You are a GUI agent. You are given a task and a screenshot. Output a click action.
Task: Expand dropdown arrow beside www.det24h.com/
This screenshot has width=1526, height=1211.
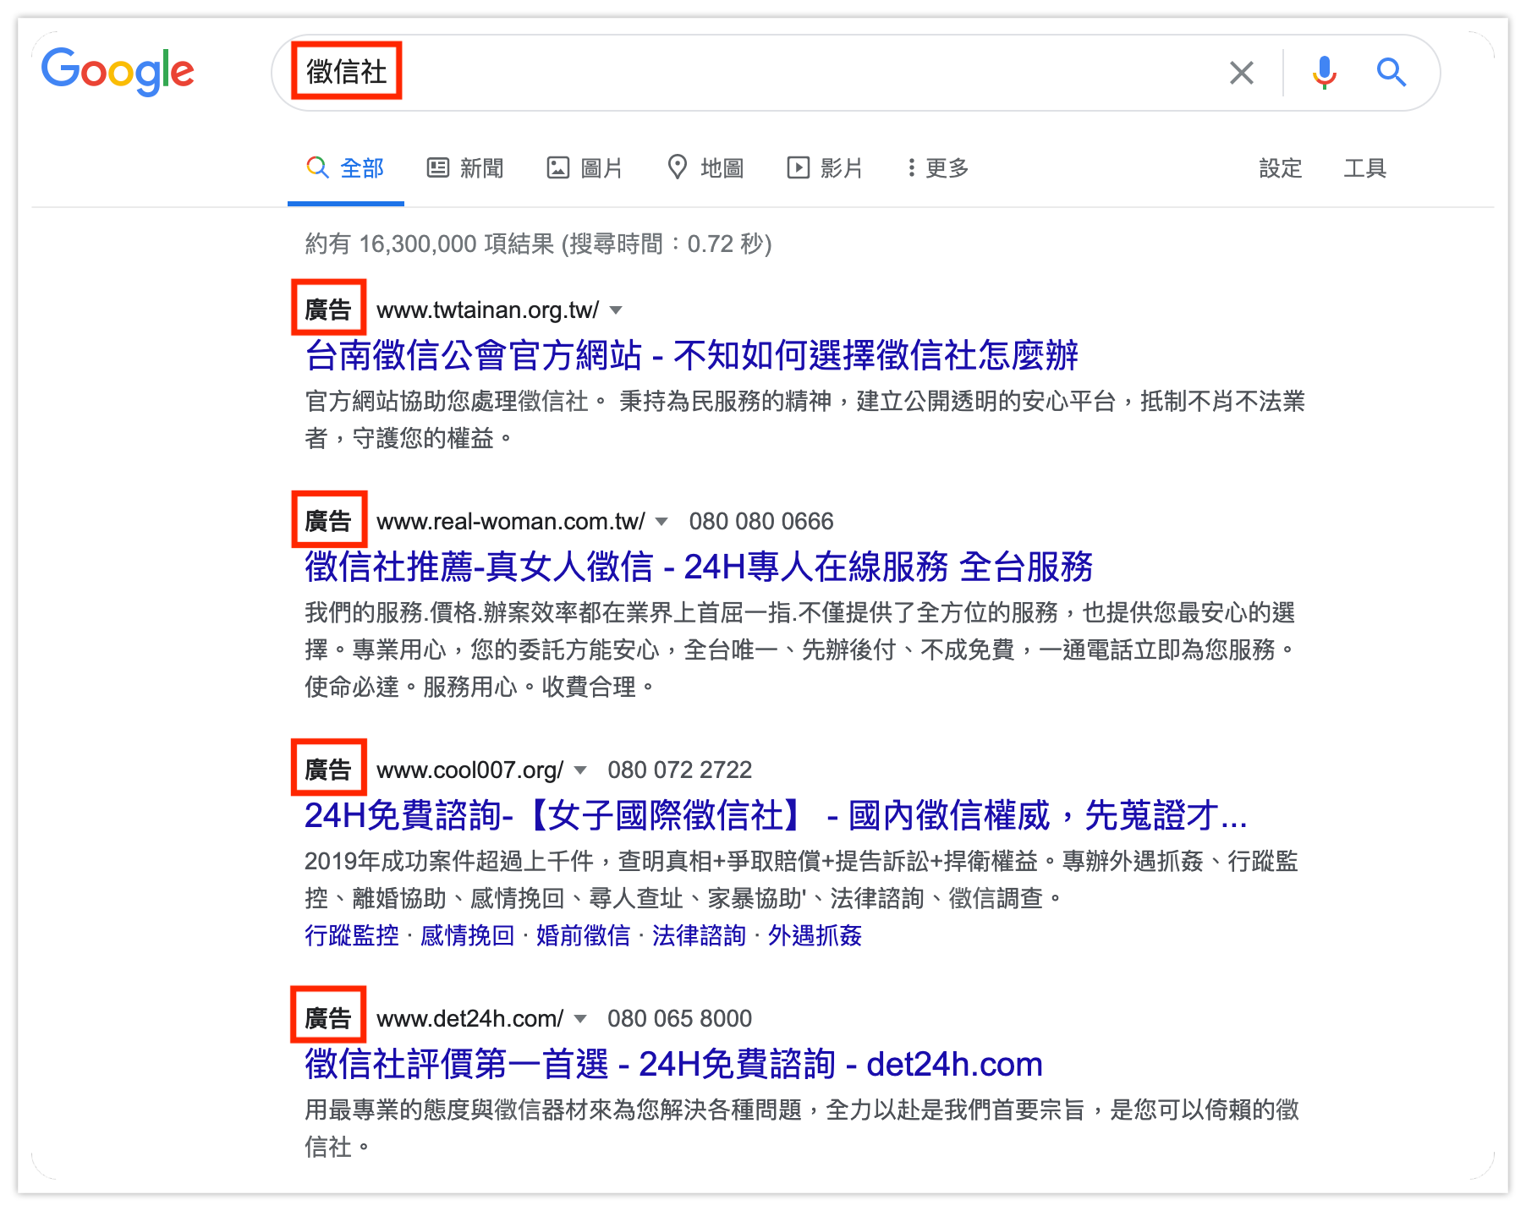580,1019
